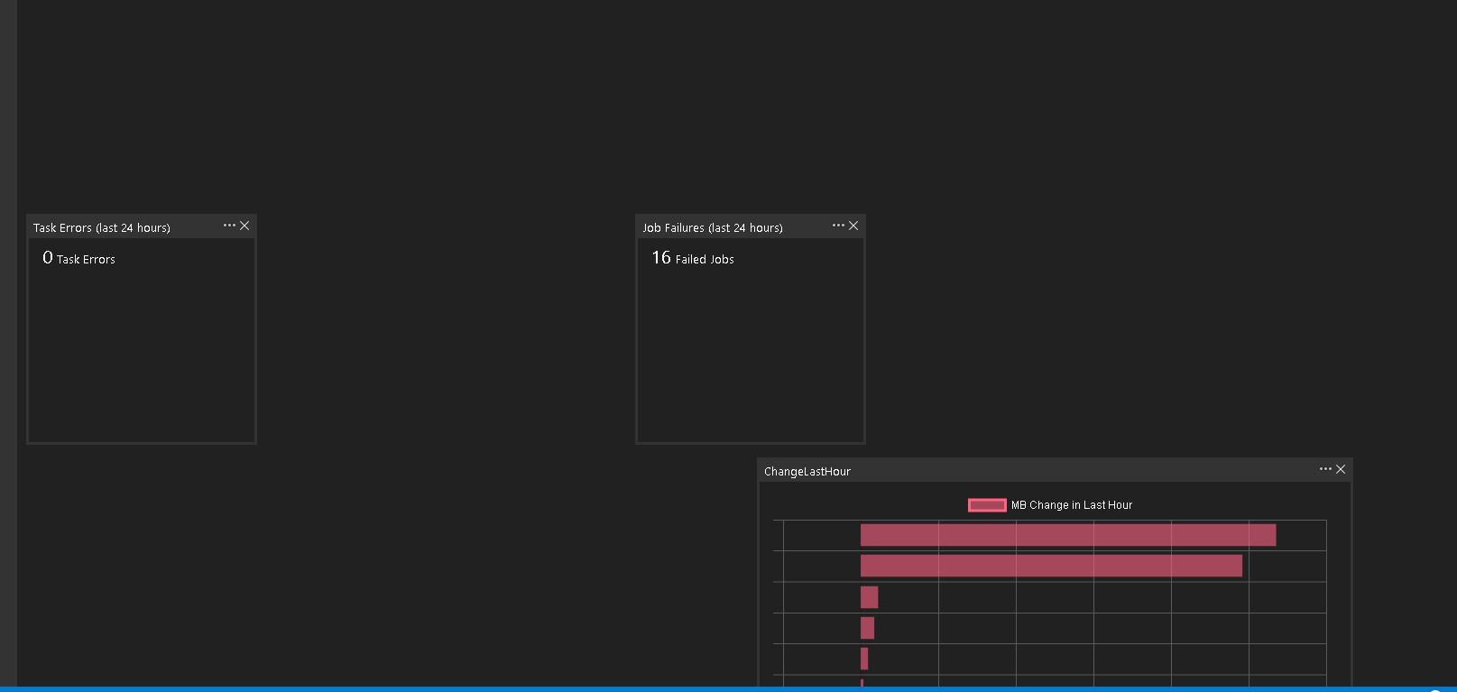Open the Job Failures widget more-options menu

pyautogui.click(x=838, y=226)
